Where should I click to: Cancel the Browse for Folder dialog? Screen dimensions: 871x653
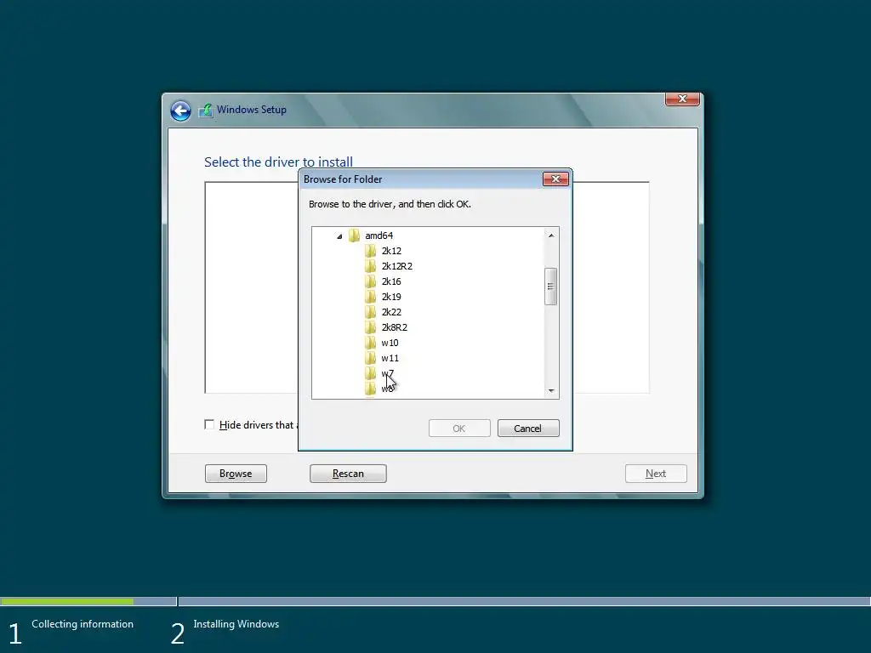[528, 429]
